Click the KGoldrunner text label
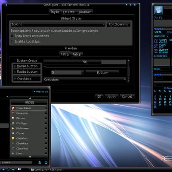 click(x=22, y=129)
